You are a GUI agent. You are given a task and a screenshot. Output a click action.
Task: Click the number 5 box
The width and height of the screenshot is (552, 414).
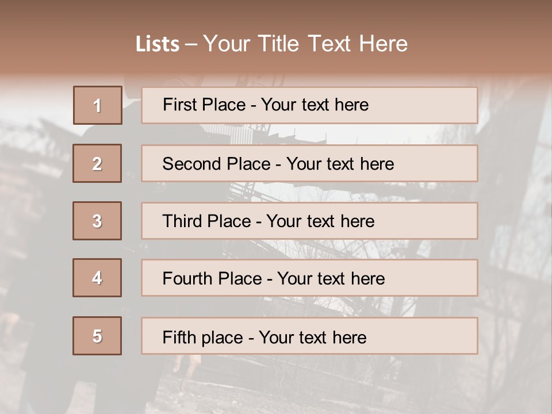click(x=97, y=336)
